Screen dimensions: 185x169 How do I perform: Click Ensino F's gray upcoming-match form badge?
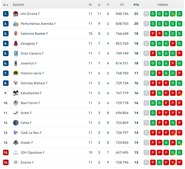pos(146,162)
